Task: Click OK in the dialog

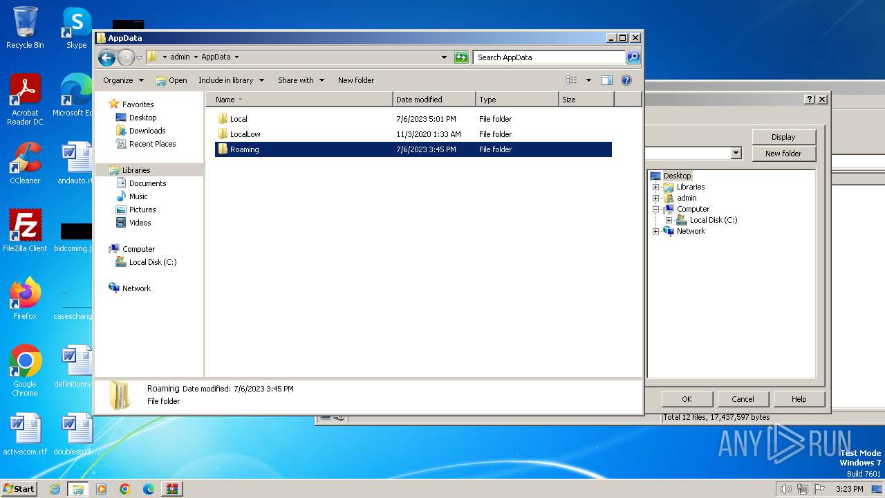Action: coord(687,399)
